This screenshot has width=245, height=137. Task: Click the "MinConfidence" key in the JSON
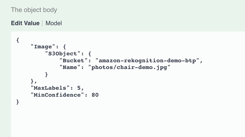tap(57, 95)
